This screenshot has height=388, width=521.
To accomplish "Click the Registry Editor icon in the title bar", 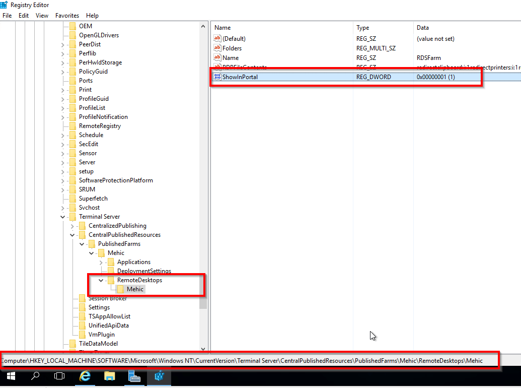I will tap(5, 5).
